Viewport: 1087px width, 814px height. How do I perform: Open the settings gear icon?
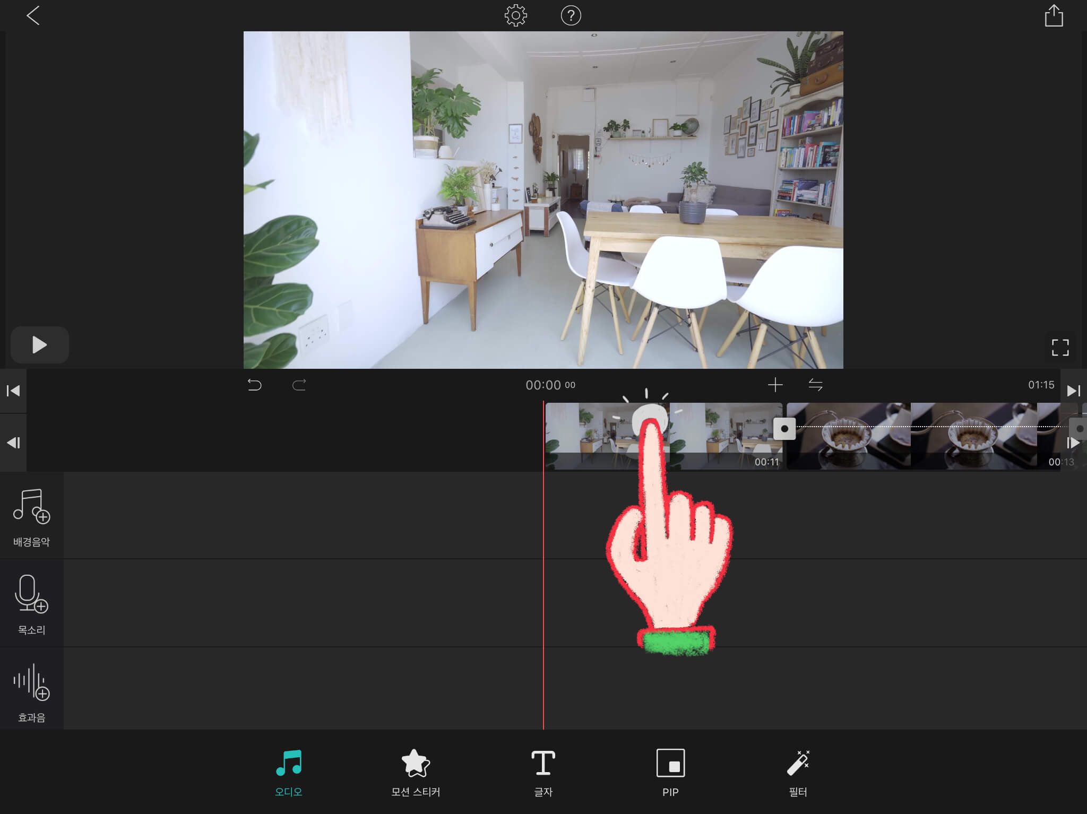tap(515, 15)
